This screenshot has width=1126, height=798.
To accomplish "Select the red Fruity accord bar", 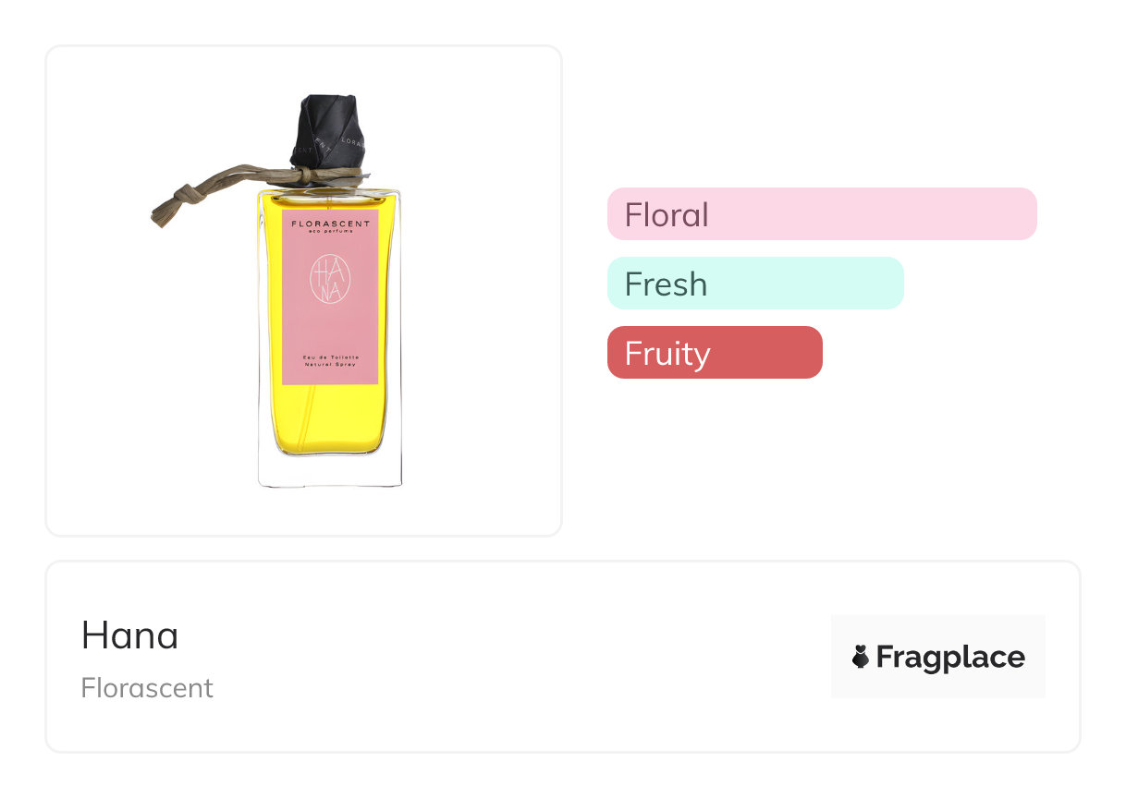I will [x=714, y=353].
